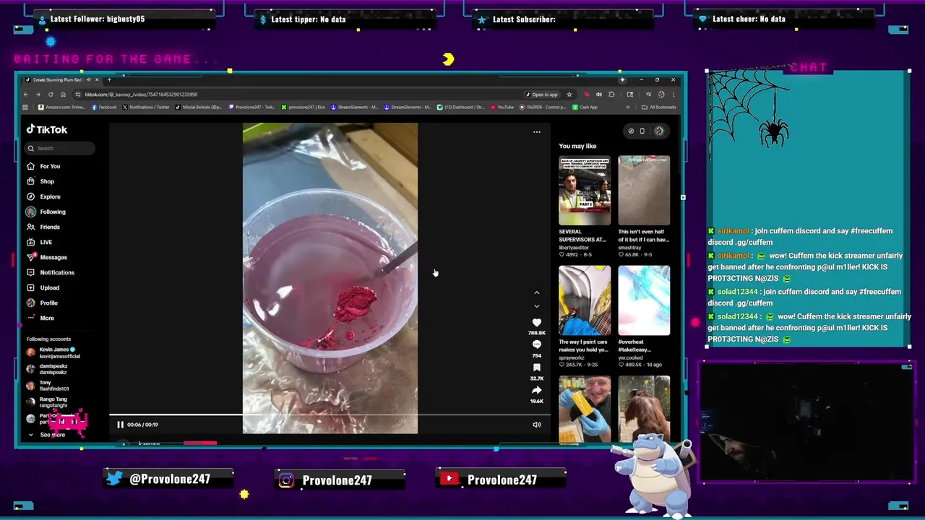Open the Facebook bookmark
The width and height of the screenshot is (925, 520).
tap(104, 108)
